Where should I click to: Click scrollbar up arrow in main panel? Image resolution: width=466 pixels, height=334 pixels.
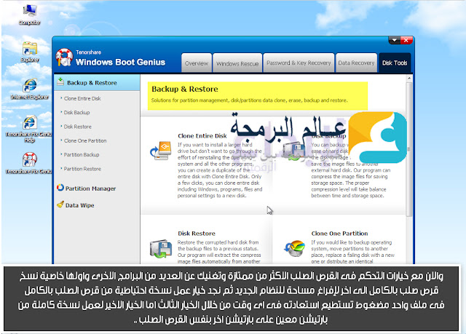[x=409, y=78]
